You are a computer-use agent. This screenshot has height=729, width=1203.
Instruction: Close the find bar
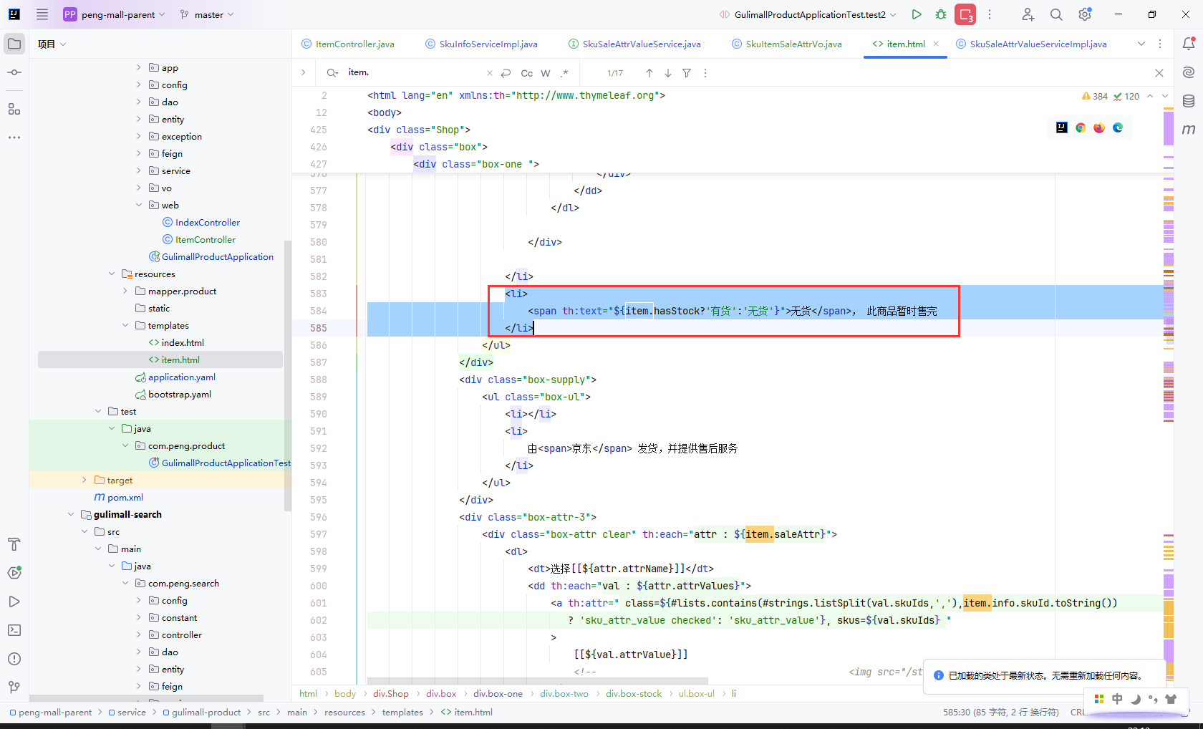click(x=1159, y=73)
